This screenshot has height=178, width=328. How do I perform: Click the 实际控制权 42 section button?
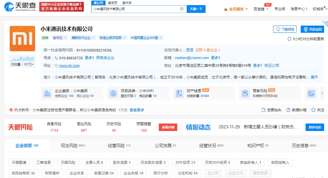point(23,173)
